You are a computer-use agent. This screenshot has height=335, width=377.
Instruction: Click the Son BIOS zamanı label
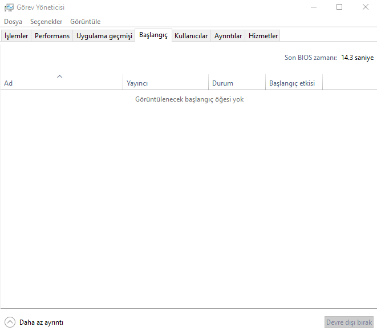click(x=311, y=58)
